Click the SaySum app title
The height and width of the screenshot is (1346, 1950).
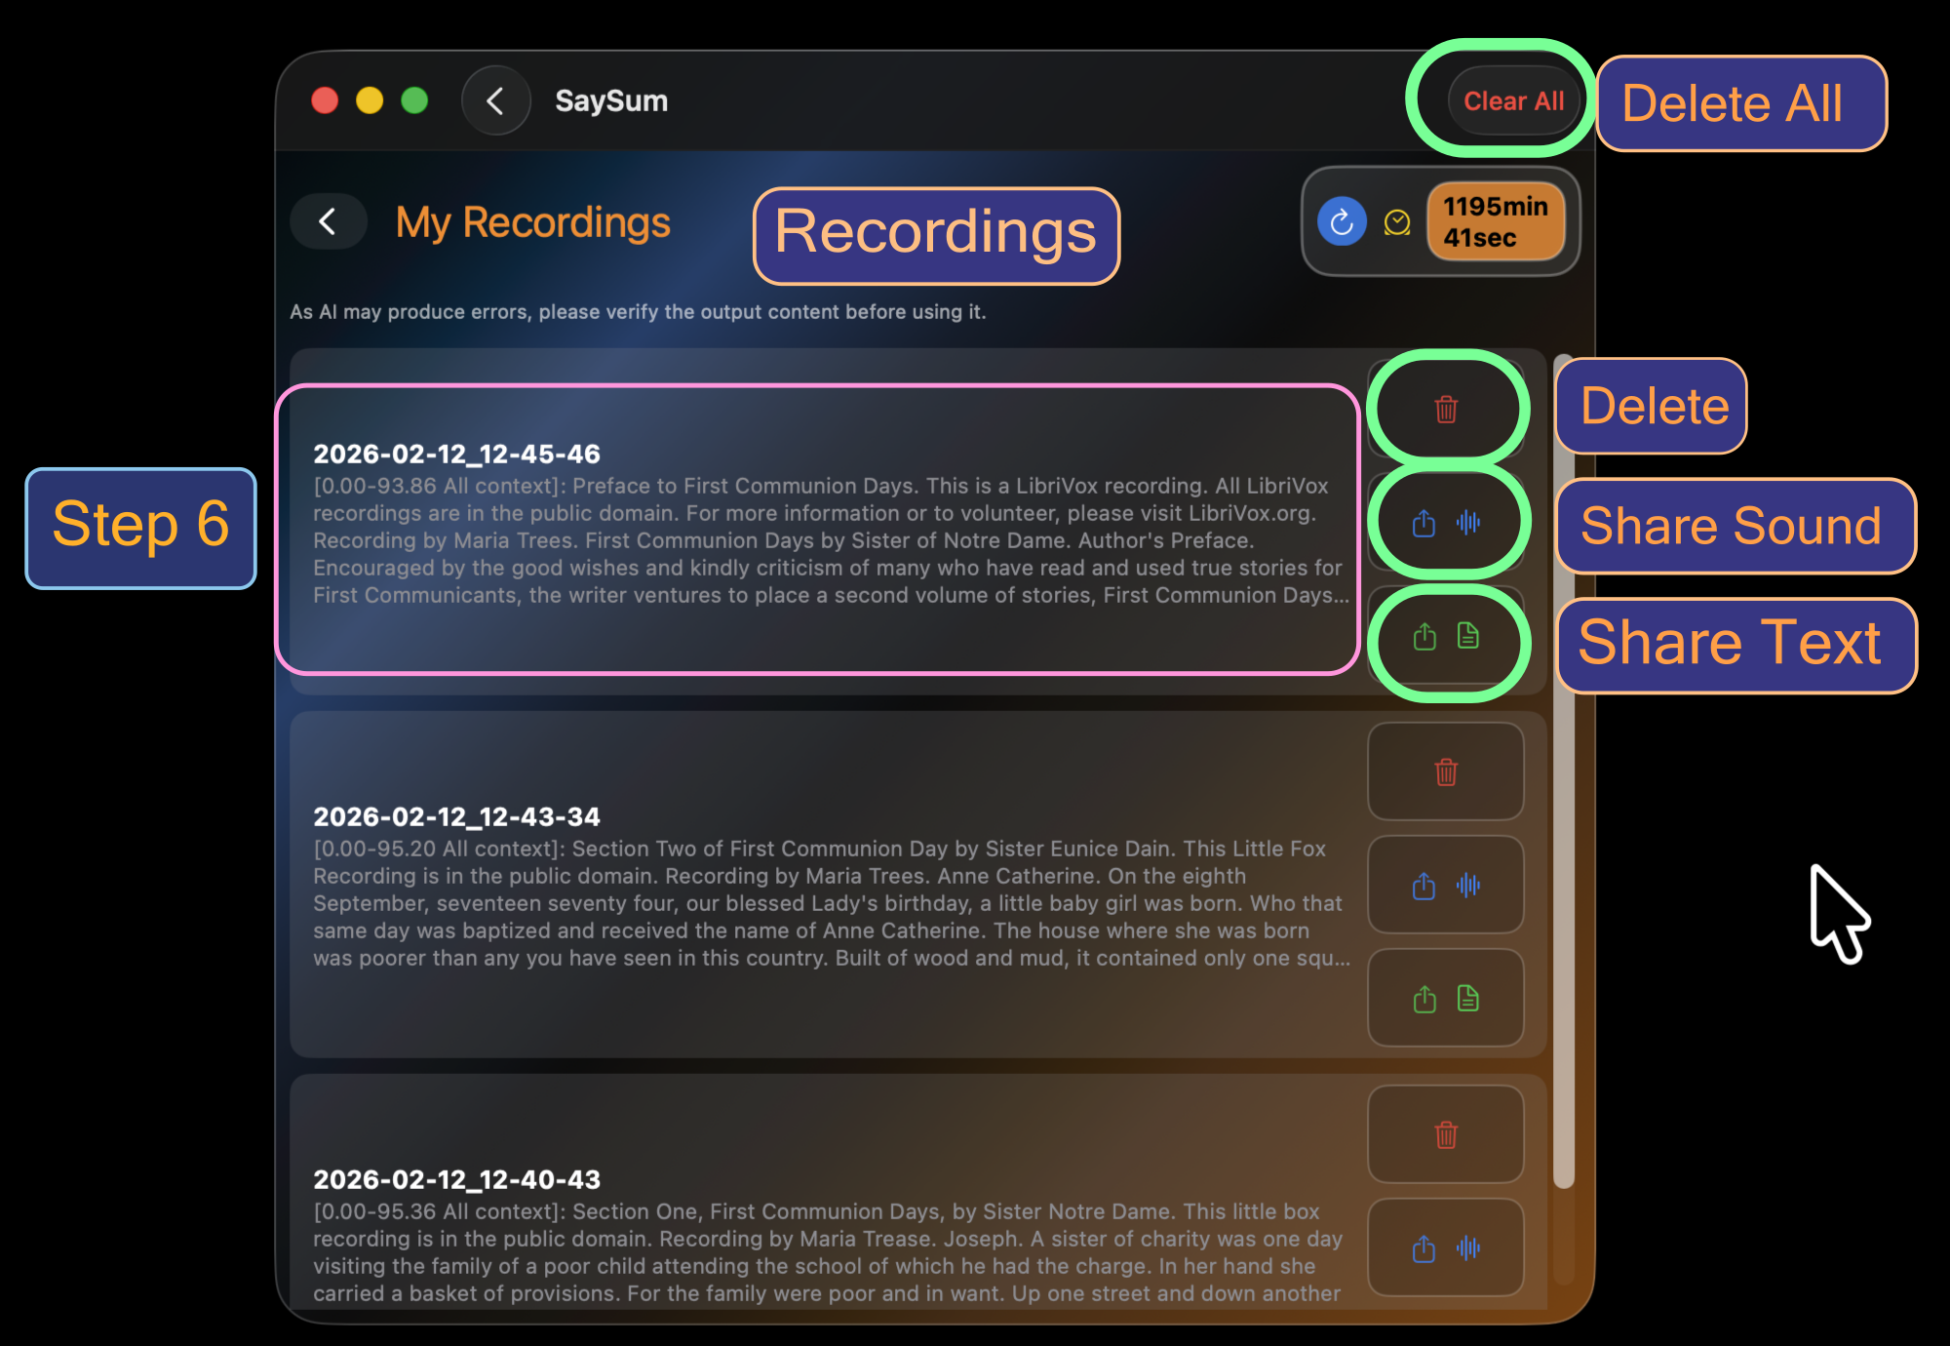pyautogui.click(x=611, y=100)
